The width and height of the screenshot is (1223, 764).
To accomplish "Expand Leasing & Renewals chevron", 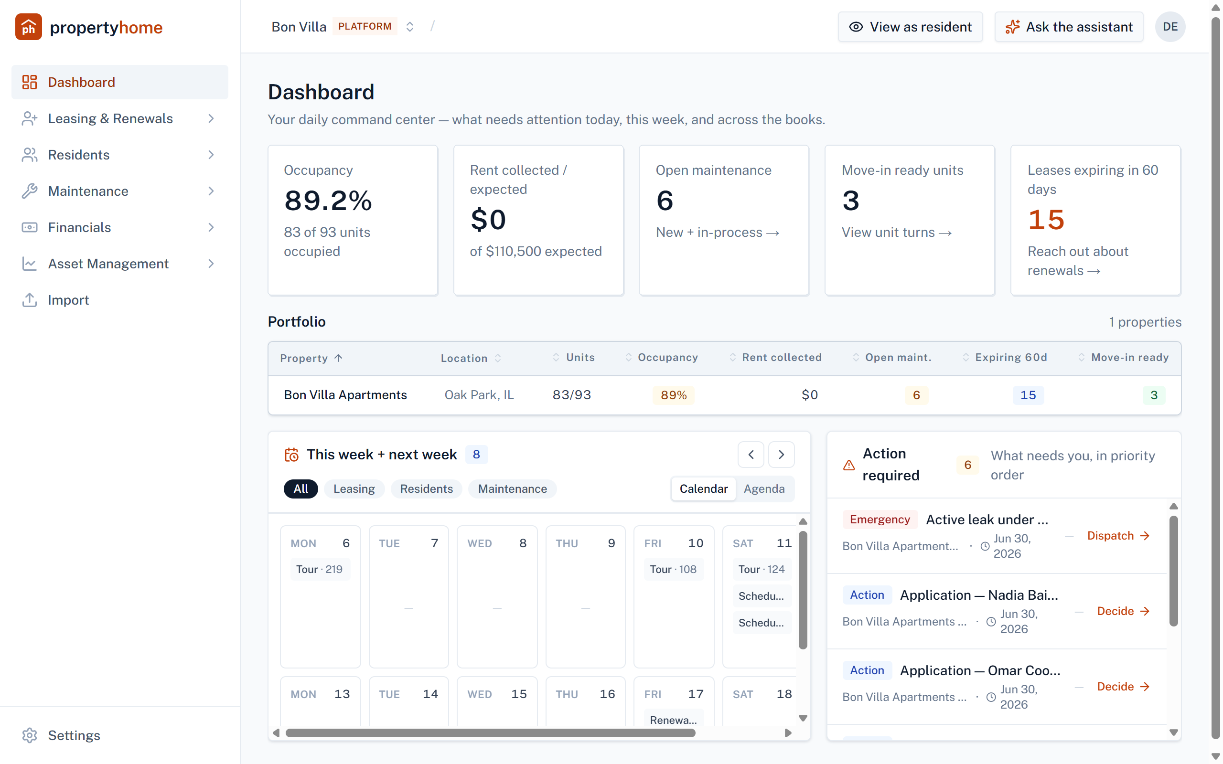I will click(x=211, y=118).
